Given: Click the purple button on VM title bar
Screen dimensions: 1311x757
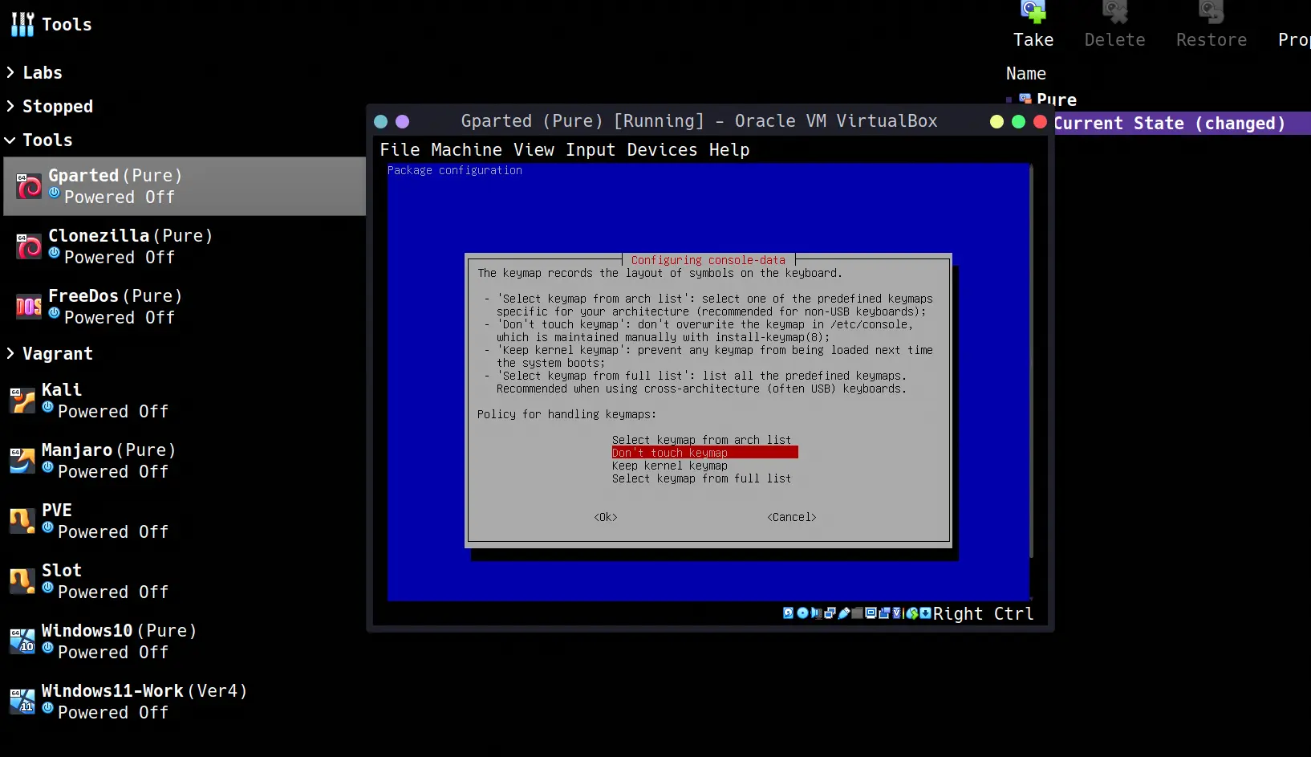Looking at the screenshot, I should coord(403,121).
